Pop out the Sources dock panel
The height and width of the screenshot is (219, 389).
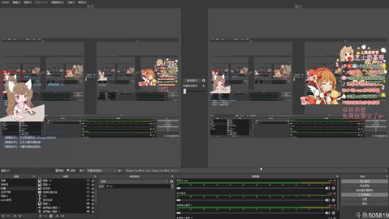[x=95, y=176]
